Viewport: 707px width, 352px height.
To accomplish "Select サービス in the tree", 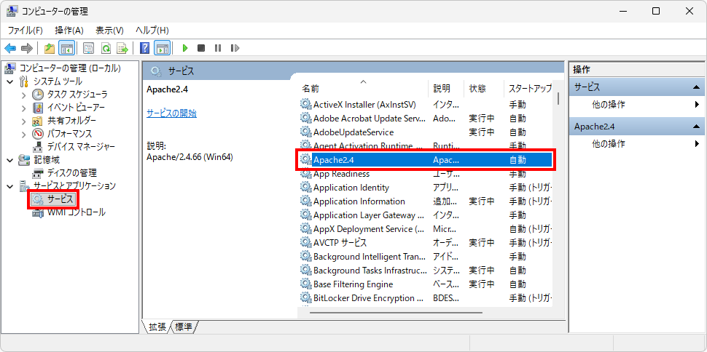I will (x=60, y=199).
